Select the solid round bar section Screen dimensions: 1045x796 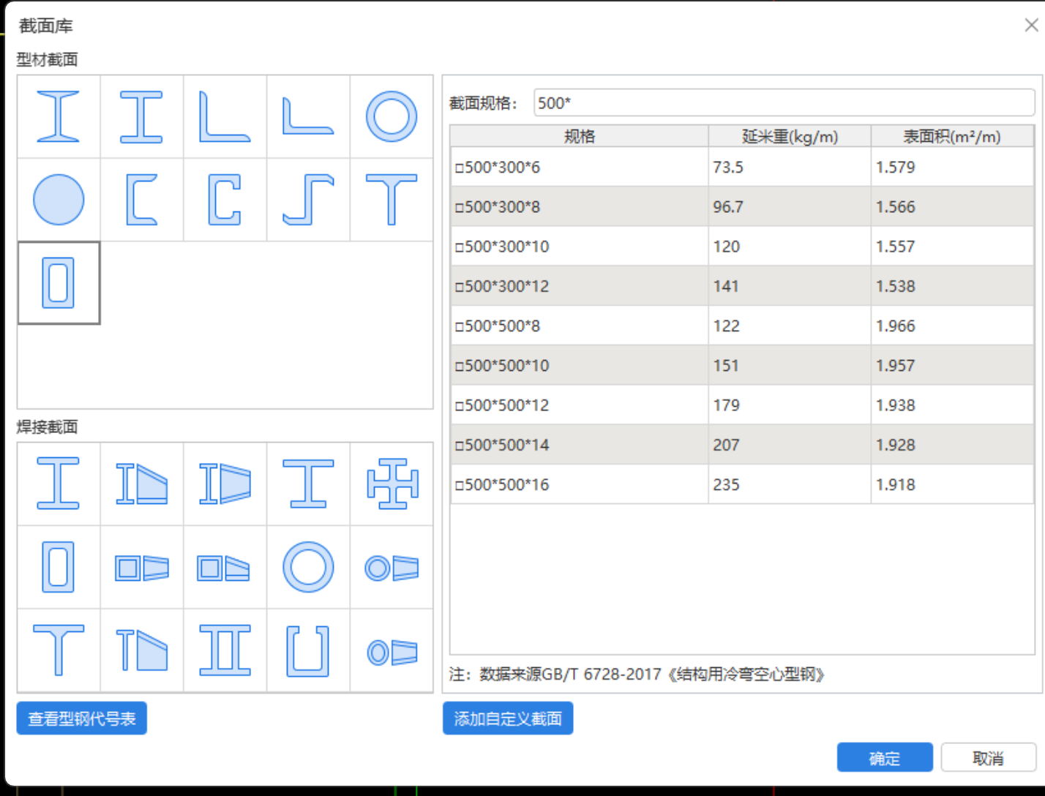tap(59, 200)
